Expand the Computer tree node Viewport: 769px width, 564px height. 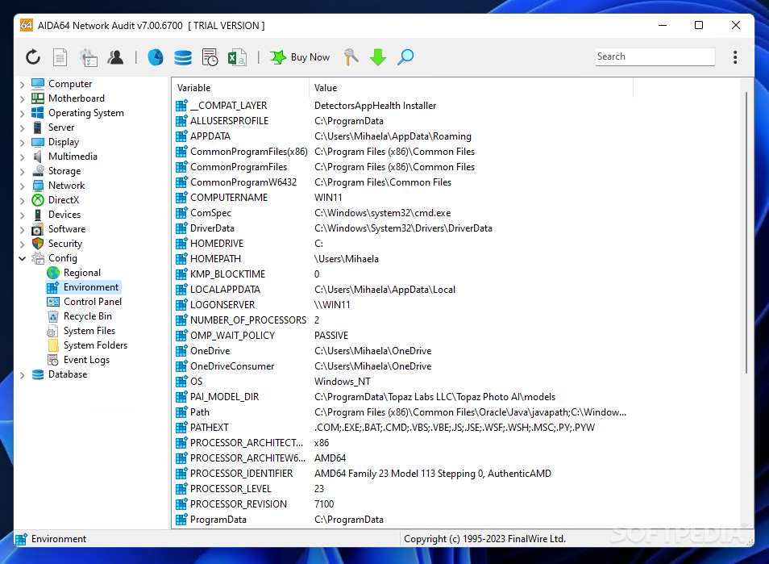coord(22,85)
